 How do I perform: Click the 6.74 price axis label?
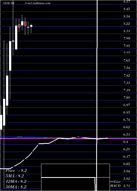click(127, 120)
